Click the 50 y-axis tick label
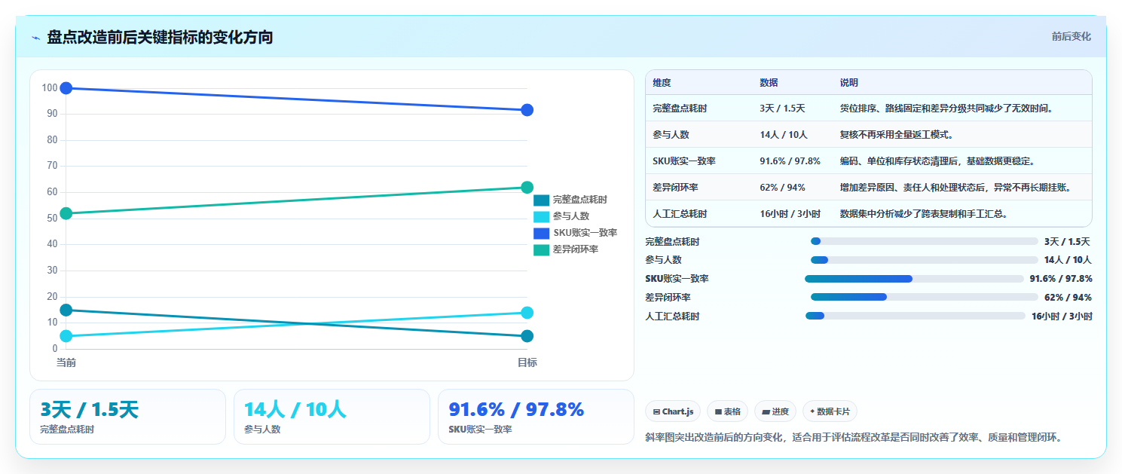 point(52,219)
